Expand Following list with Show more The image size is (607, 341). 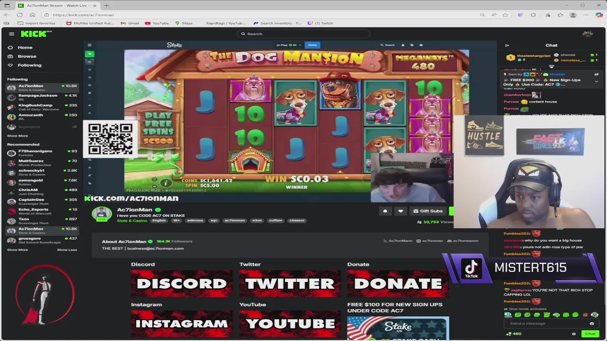point(18,136)
